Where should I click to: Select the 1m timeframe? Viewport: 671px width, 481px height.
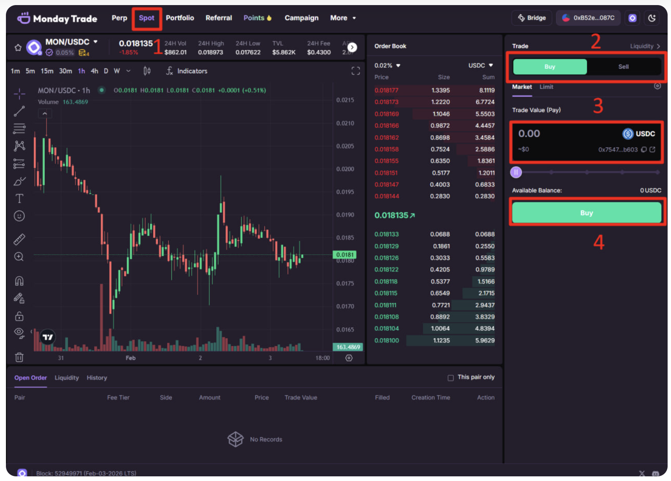(x=15, y=71)
